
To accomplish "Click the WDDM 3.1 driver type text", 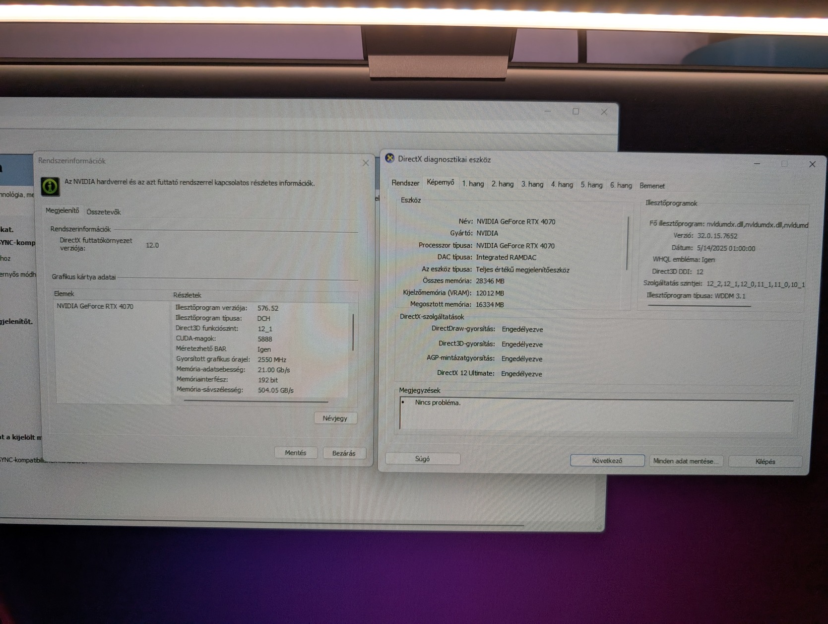I will tap(730, 296).
